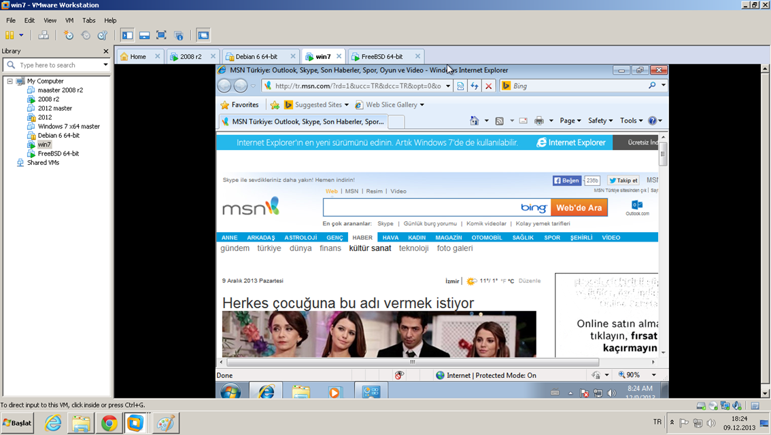Show or hide the library panel icon

coord(127,35)
